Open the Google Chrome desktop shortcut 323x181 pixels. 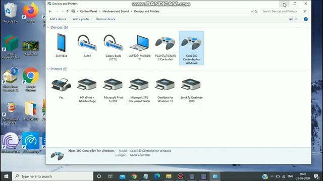pyautogui.click(x=31, y=79)
